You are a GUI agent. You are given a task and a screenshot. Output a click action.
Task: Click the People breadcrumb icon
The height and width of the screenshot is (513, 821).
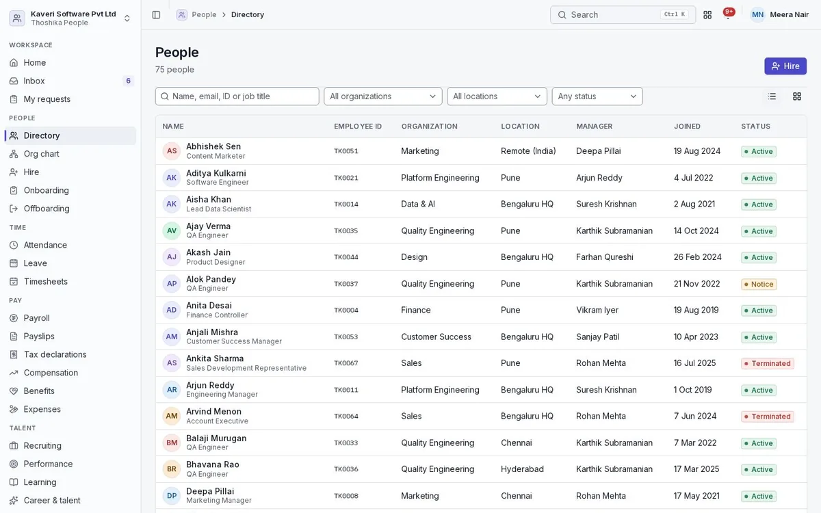[x=181, y=14]
